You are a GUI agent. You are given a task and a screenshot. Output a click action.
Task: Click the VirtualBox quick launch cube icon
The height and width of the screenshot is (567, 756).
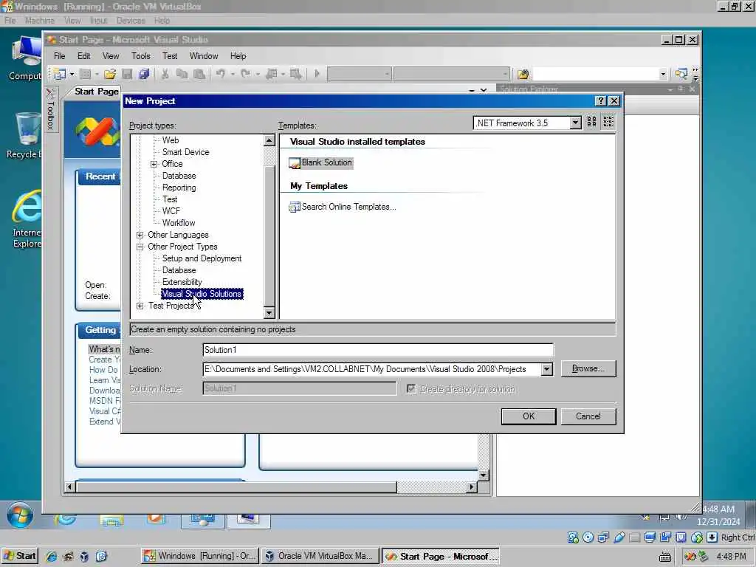84,557
